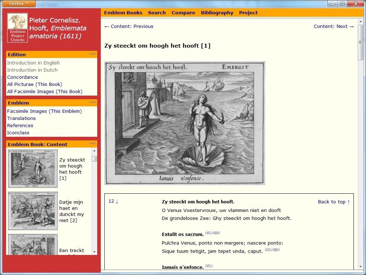Open Introduction in English

pyautogui.click(x=33, y=63)
